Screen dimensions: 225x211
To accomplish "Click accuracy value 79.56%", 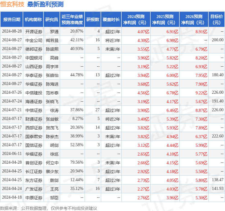I will (77, 162).
